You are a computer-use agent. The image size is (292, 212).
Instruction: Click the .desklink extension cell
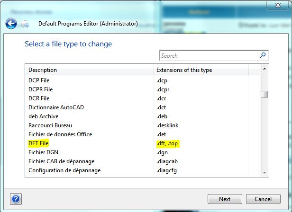167,125
